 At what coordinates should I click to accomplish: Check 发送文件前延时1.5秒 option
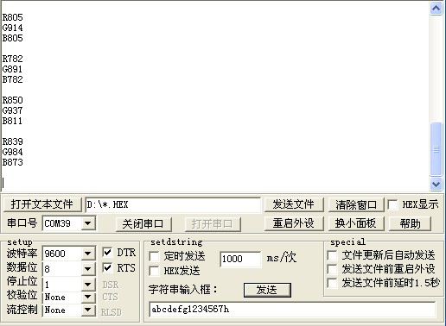point(332,283)
